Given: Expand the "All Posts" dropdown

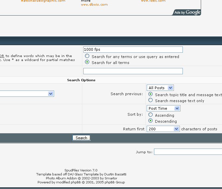Looking at the screenshot, I should click(160, 88).
